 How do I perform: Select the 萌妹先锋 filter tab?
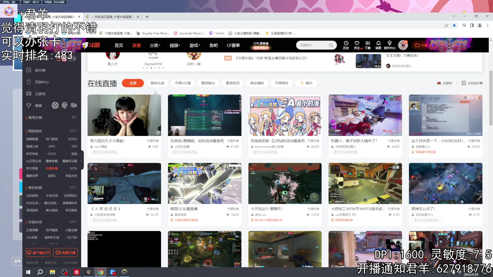tap(157, 83)
